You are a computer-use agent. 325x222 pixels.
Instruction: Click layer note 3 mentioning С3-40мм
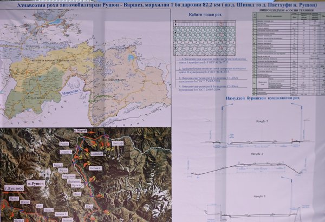[x=208, y=80]
